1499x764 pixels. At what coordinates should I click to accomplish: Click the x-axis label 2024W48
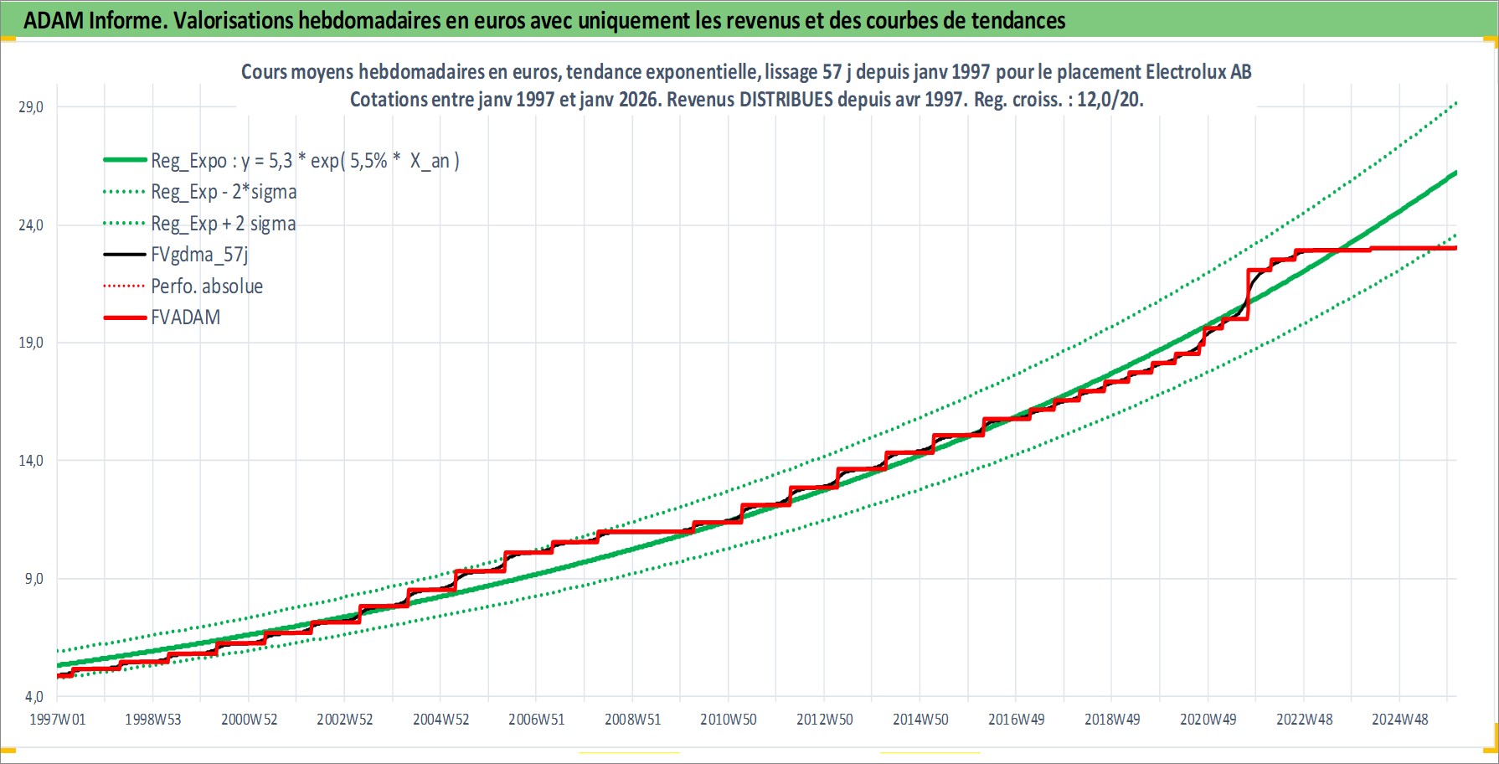[x=1400, y=720]
